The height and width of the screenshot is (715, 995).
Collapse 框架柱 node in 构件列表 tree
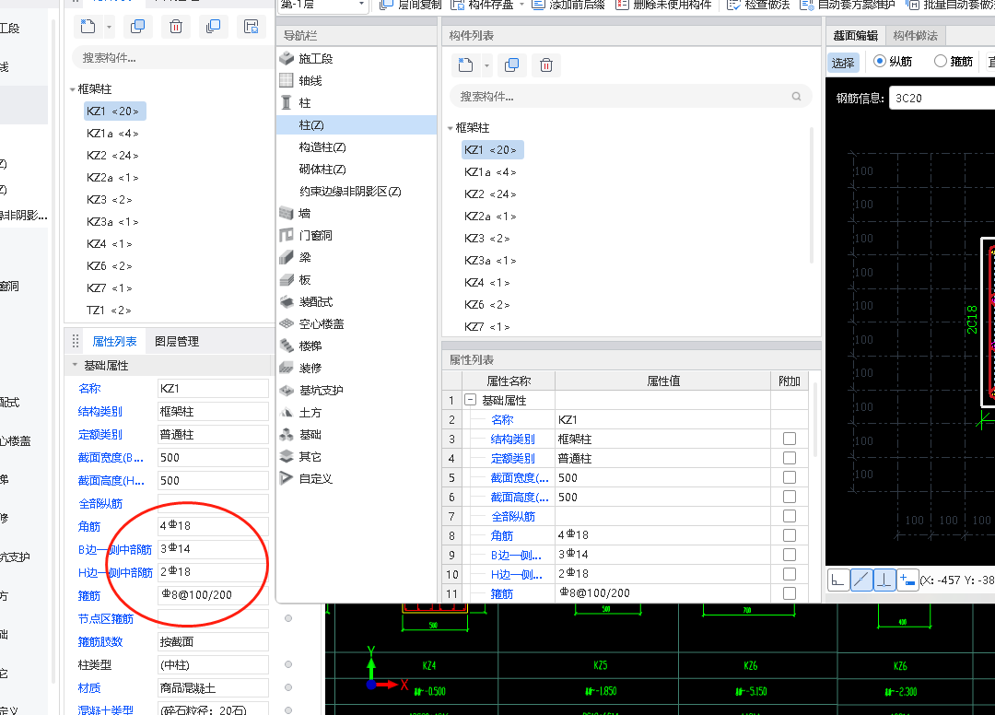tap(451, 128)
